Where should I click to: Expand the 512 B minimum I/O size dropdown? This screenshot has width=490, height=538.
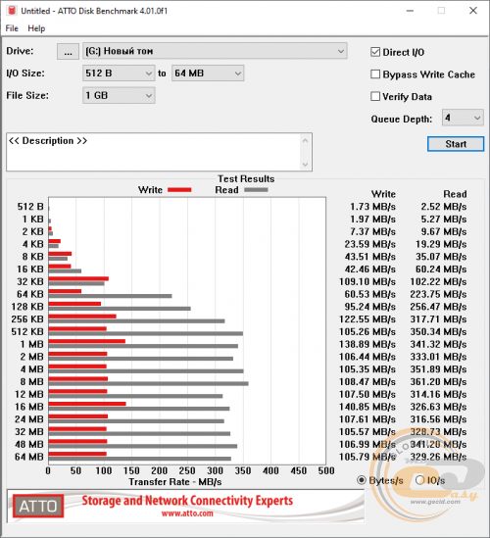[x=119, y=73]
